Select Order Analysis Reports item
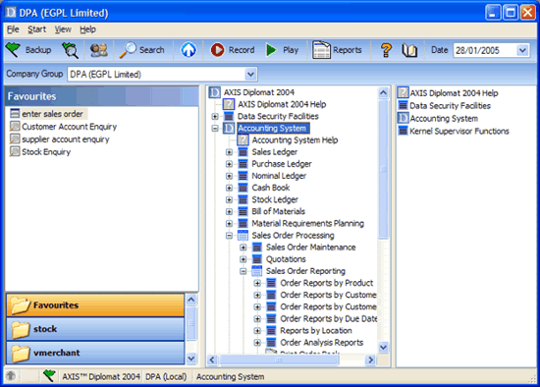Viewport: 540px width, 387px height. pos(322,343)
